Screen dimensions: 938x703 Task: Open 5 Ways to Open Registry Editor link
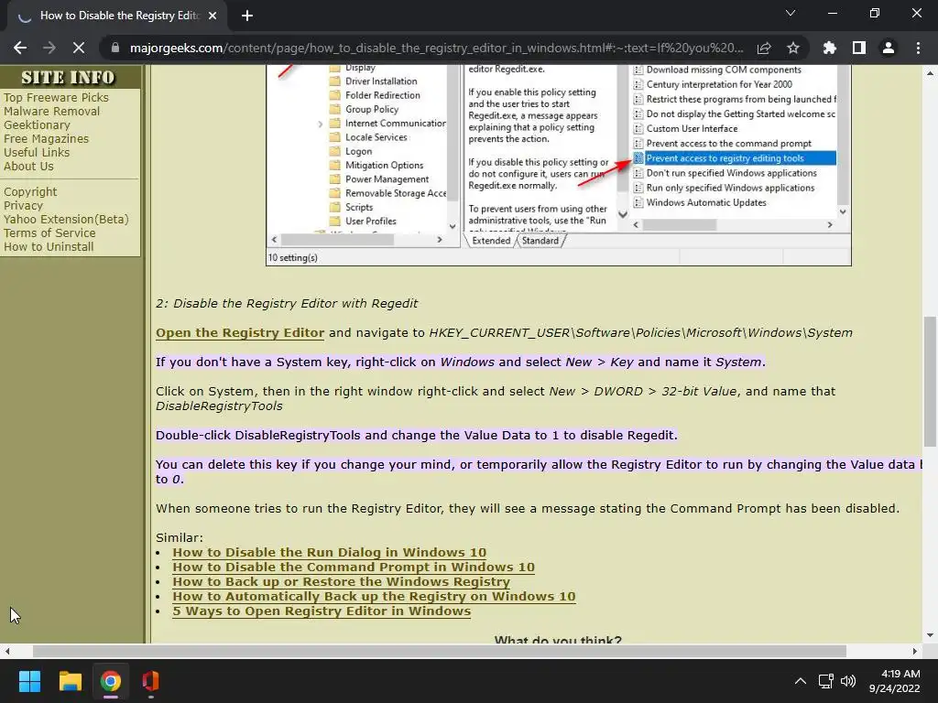pyautogui.click(x=322, y=611)
